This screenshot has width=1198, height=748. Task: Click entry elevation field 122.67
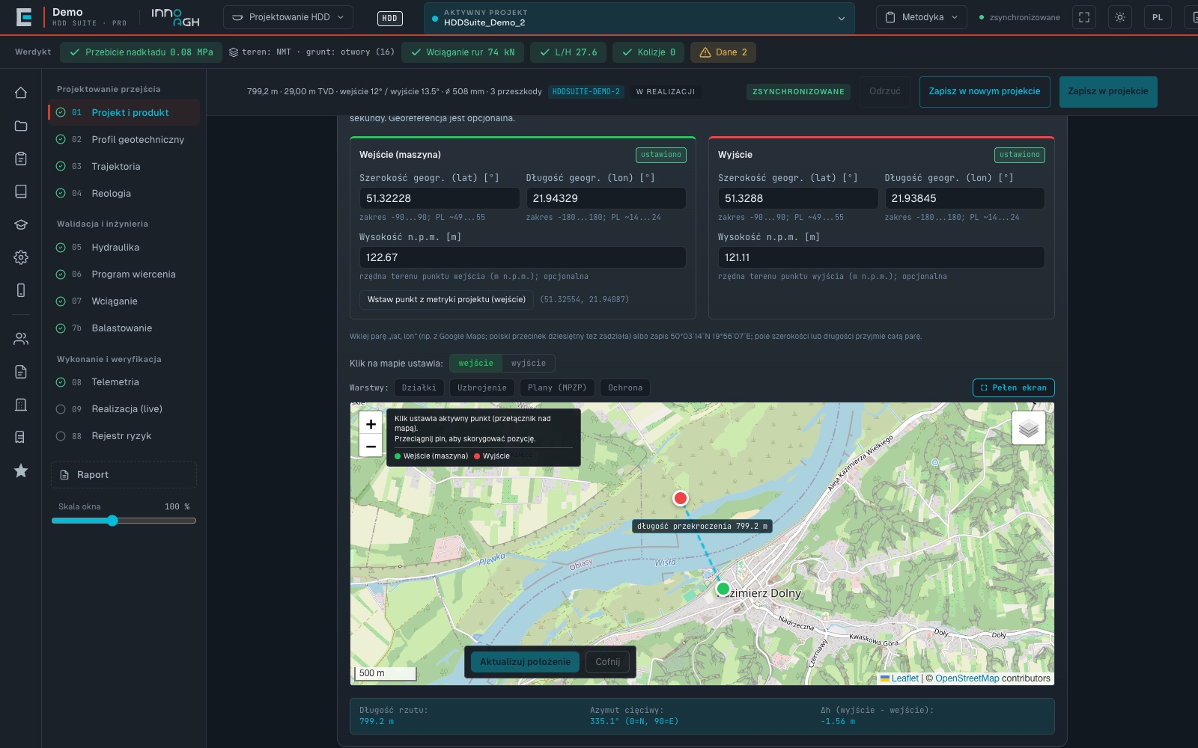pos(523,257)
